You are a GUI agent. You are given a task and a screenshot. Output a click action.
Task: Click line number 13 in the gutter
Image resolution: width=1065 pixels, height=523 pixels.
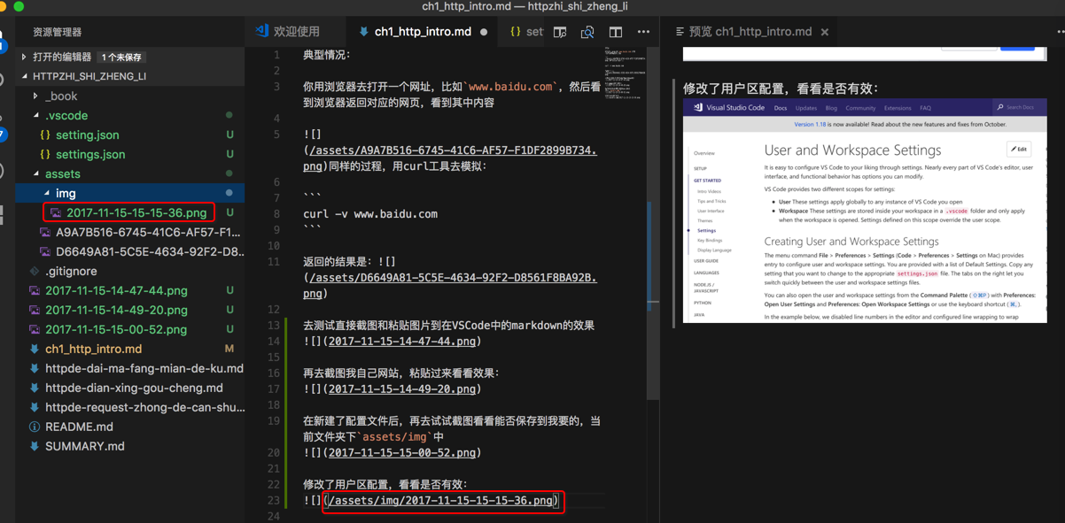click(x=275, y=325)
